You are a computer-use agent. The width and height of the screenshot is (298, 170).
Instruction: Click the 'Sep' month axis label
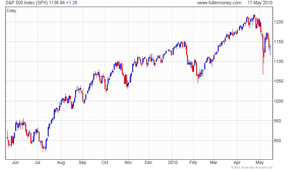tap(82, 163)
